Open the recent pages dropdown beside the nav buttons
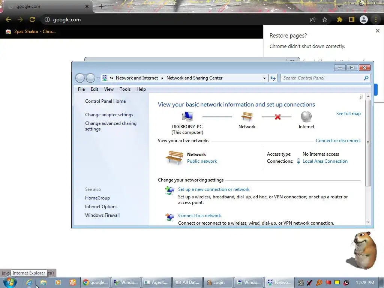Viewport: 384px width, 288px height. point(98,78)
